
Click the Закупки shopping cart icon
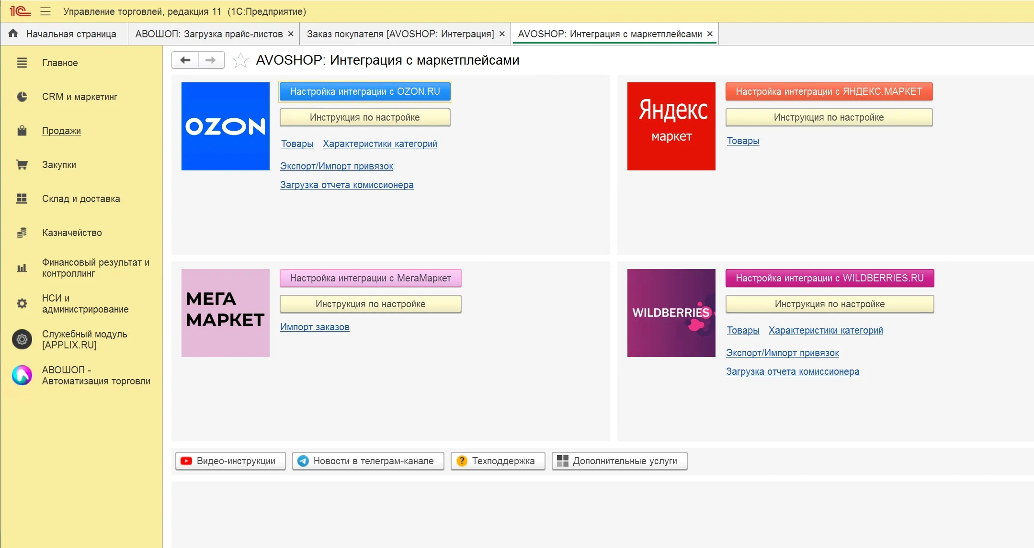(22, 165)
